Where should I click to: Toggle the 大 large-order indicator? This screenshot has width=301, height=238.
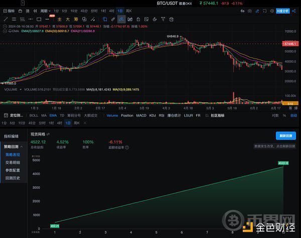68,19
